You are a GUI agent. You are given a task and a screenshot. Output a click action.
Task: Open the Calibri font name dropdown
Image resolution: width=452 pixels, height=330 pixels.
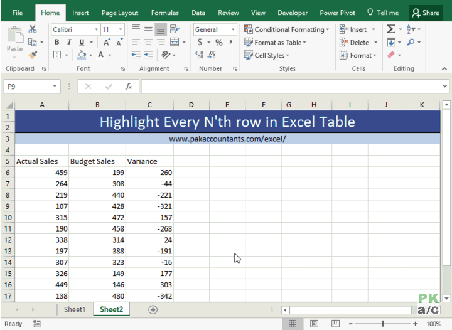point(96,29)
